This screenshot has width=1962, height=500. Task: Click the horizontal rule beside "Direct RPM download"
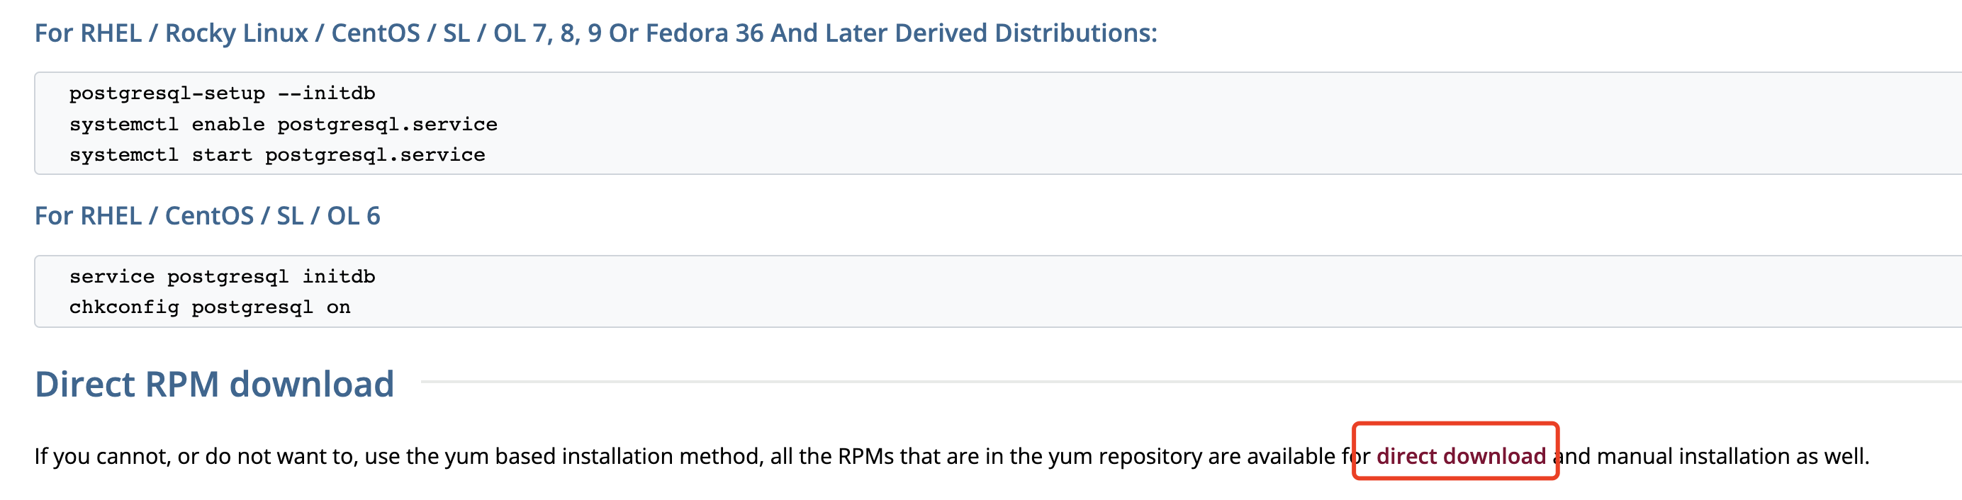pos(1143,381)
